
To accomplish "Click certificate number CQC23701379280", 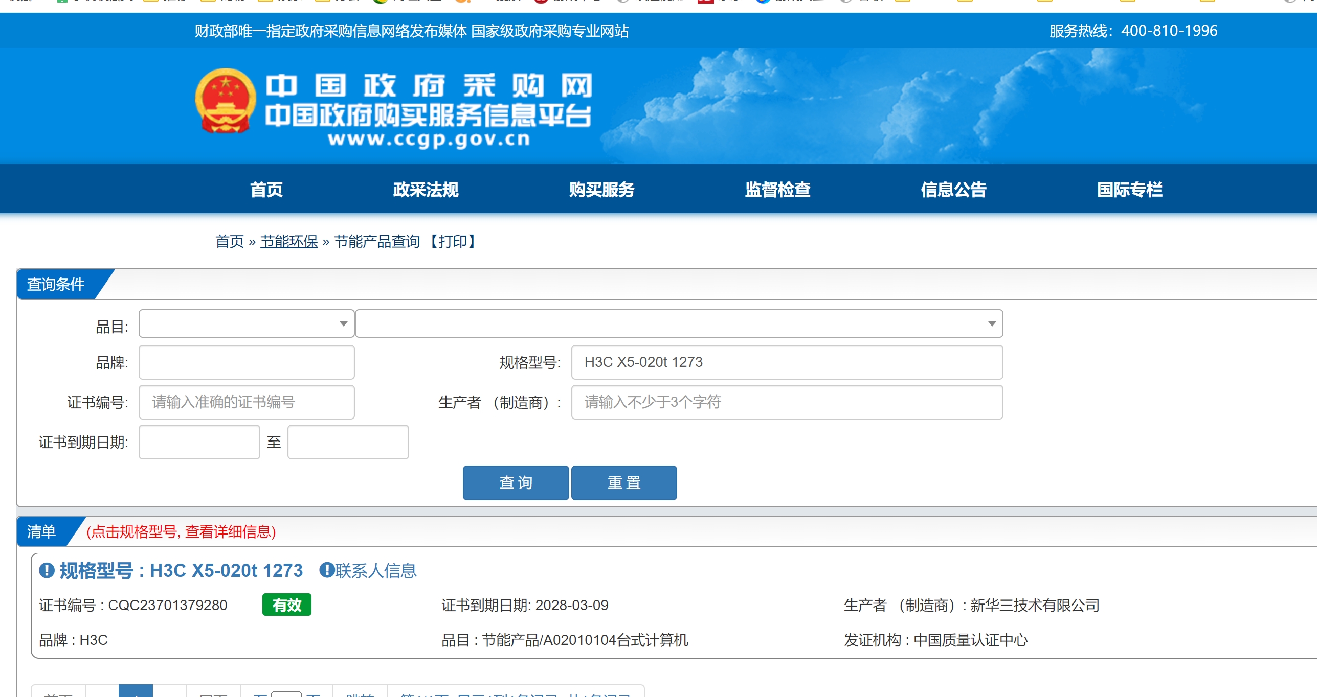I will [x=167, y=605].
